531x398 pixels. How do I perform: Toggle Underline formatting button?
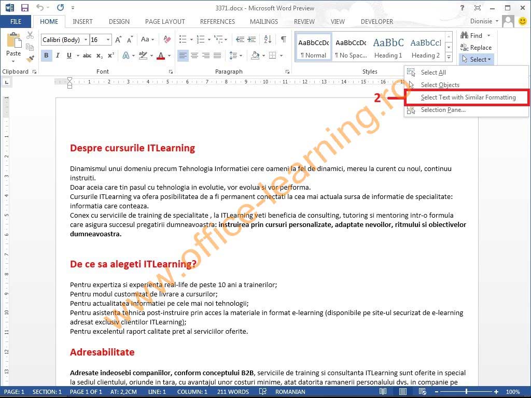pos(69,55)
